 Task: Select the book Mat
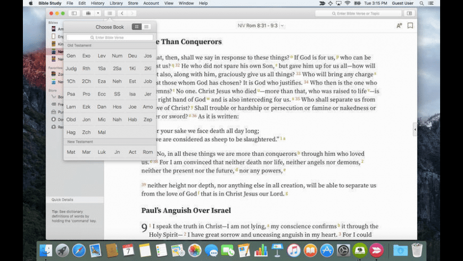click(71, 152)
